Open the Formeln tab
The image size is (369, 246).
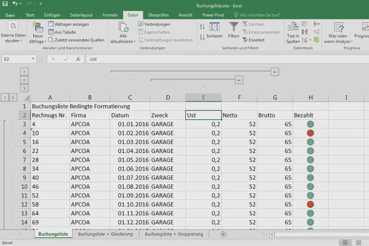[110, 15]
